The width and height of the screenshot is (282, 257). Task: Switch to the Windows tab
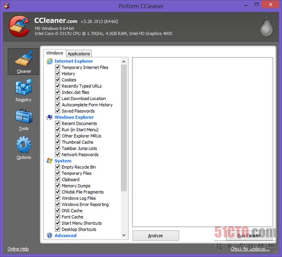(x=55, y=53)
